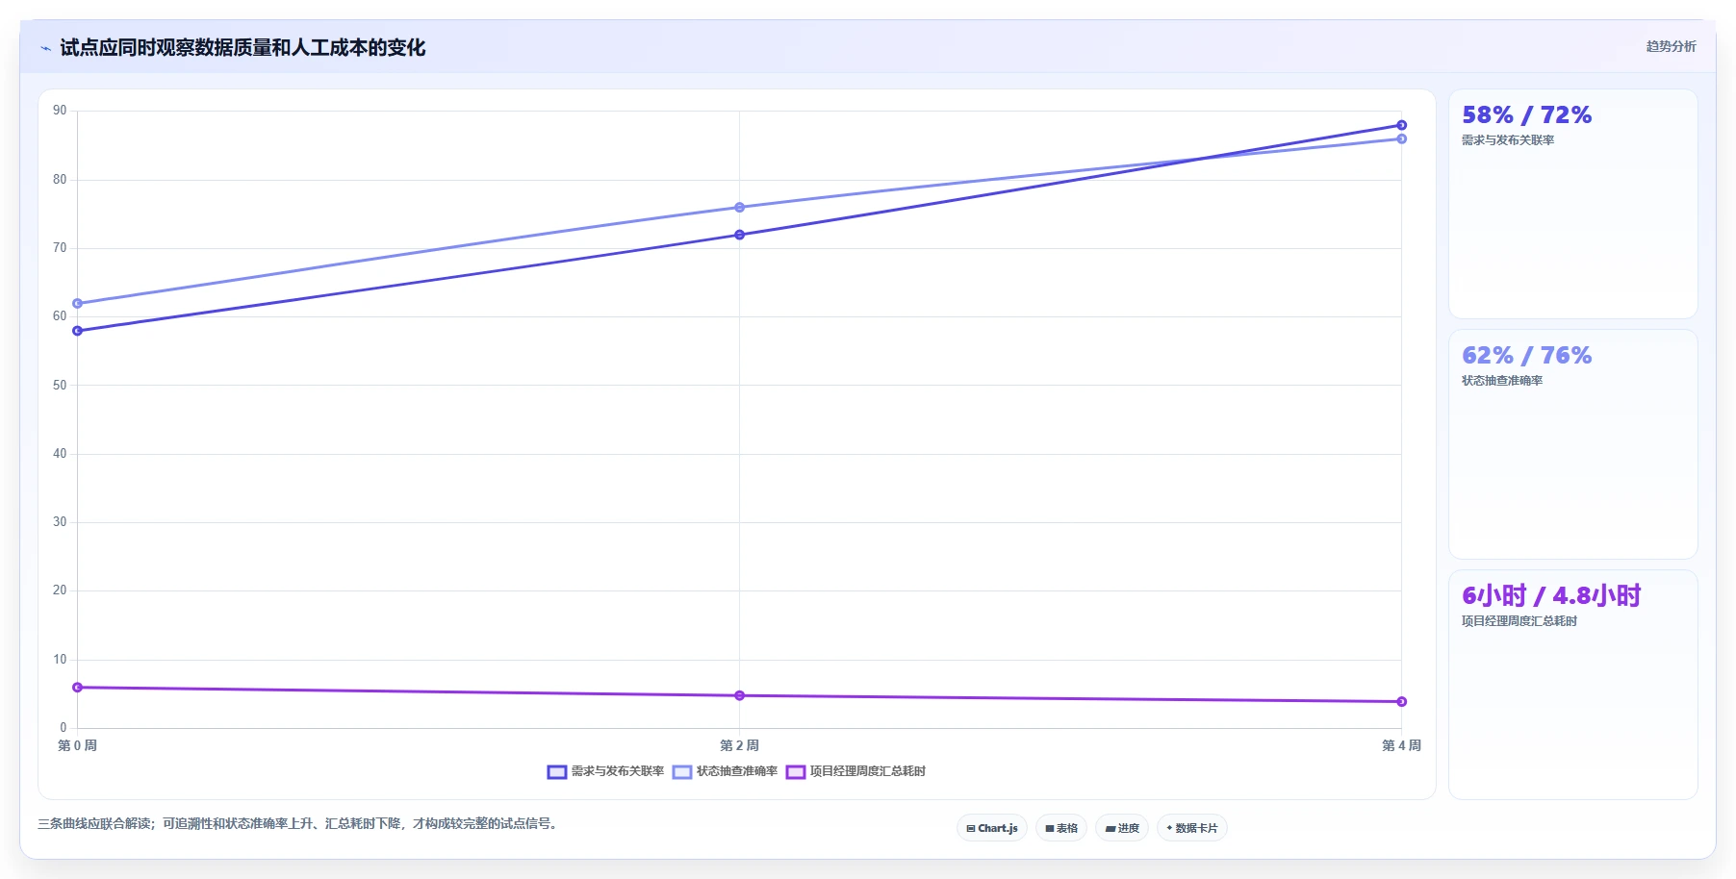The height and width of the screenshot is (879, 1736).
Task: Select the 状态抽查准确率 point at 第 4 周
Action: pos(1401,138)
